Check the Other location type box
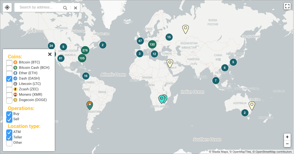The height and width of the screenshot is (154, 294). click(9, 143)
